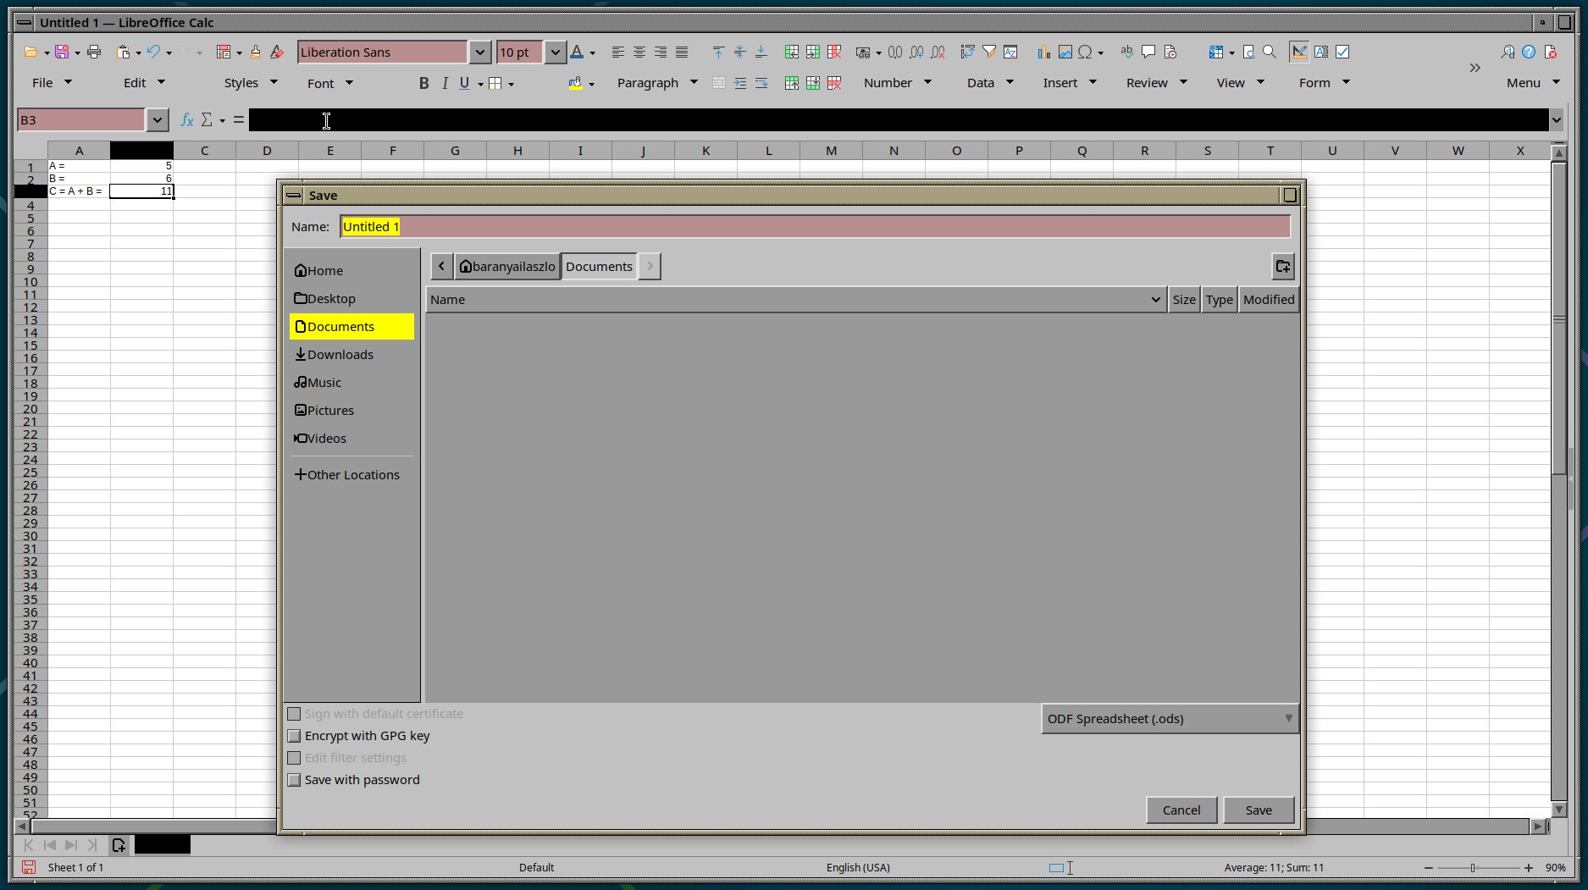Open the Review menu

[x=1156, y=83]
